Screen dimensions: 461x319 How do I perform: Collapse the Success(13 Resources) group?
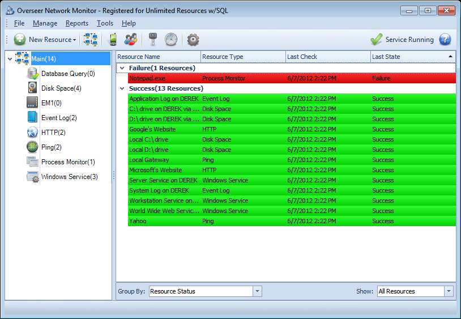pos(122,88)
